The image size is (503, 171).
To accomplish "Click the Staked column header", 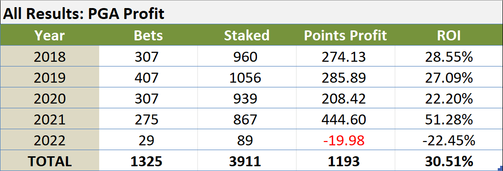I will (x=246, y=36).
